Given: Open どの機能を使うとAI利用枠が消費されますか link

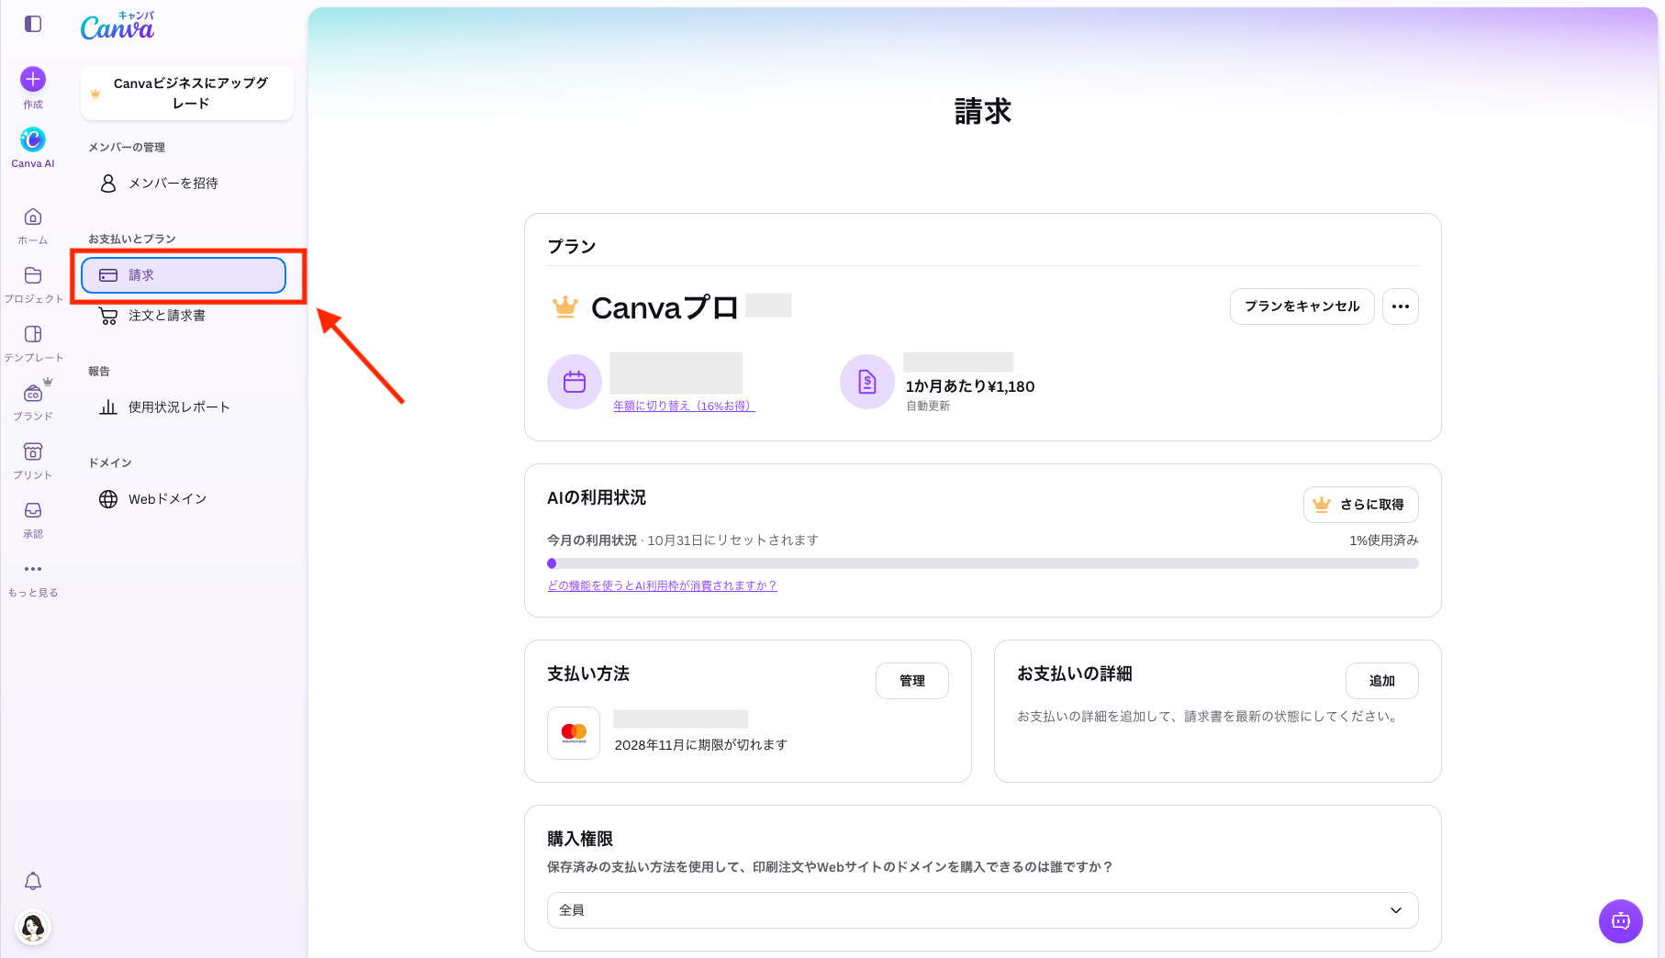Looking at the screenshot, I should (662, 585).
